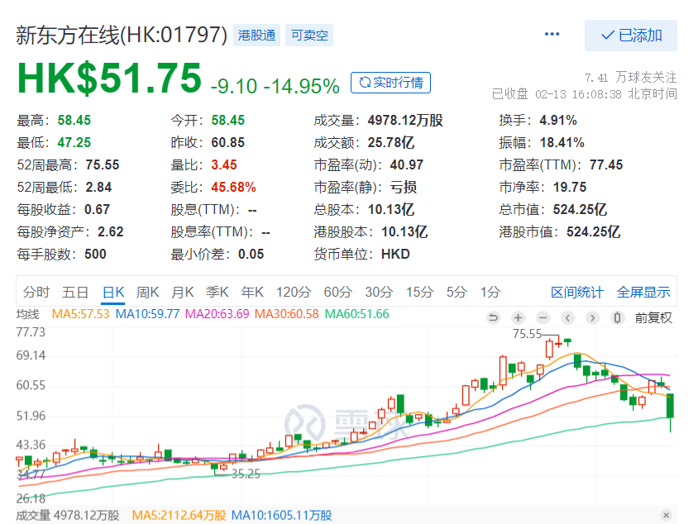This screenshot has height=524, width=698.
Task: Switch to the 30分 chart tab
Action: 379,293
